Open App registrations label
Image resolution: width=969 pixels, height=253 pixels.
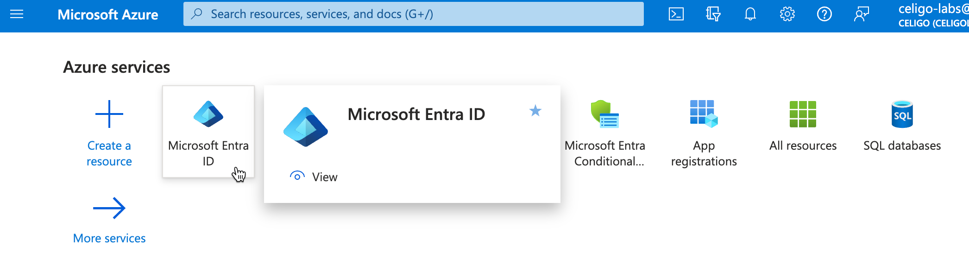(x=704, y=153)
